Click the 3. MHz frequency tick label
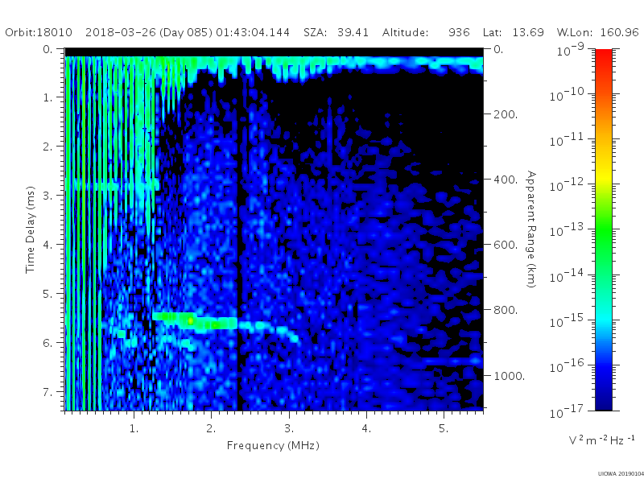Image resolution: width=644 pixels, height=483 pixels. pos(289,428)
